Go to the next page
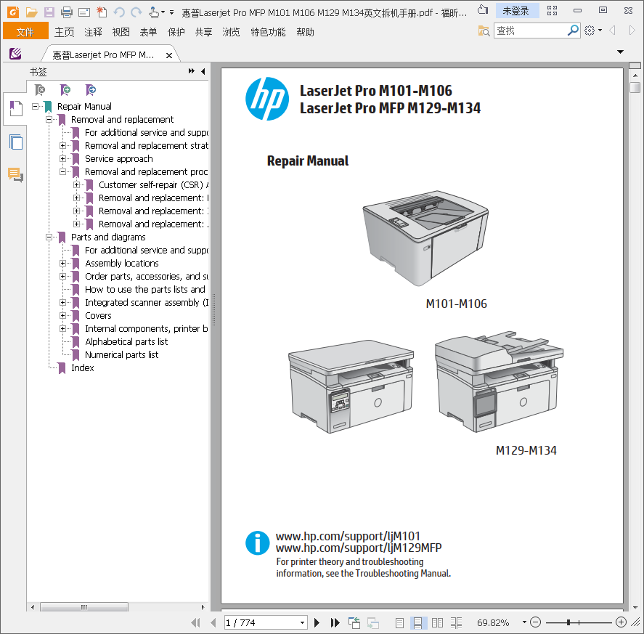The width and height of the screenshot is (644, 634). (x=317, y=623)
